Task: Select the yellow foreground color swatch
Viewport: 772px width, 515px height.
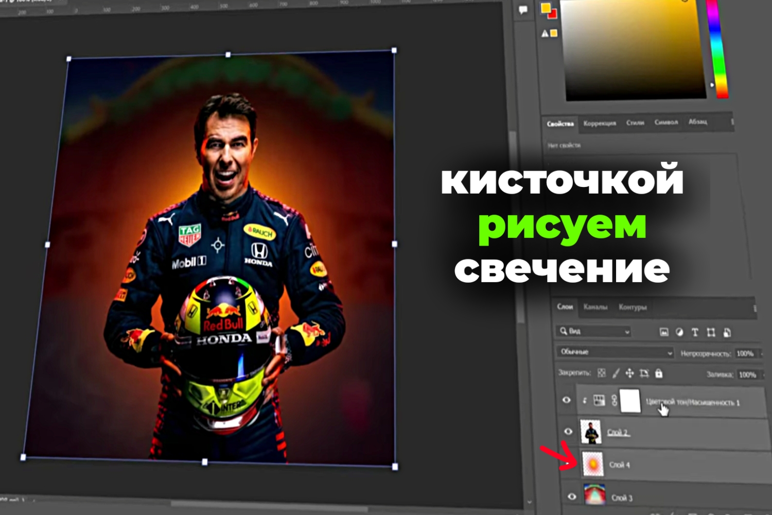Action: [x=546, y=8]
